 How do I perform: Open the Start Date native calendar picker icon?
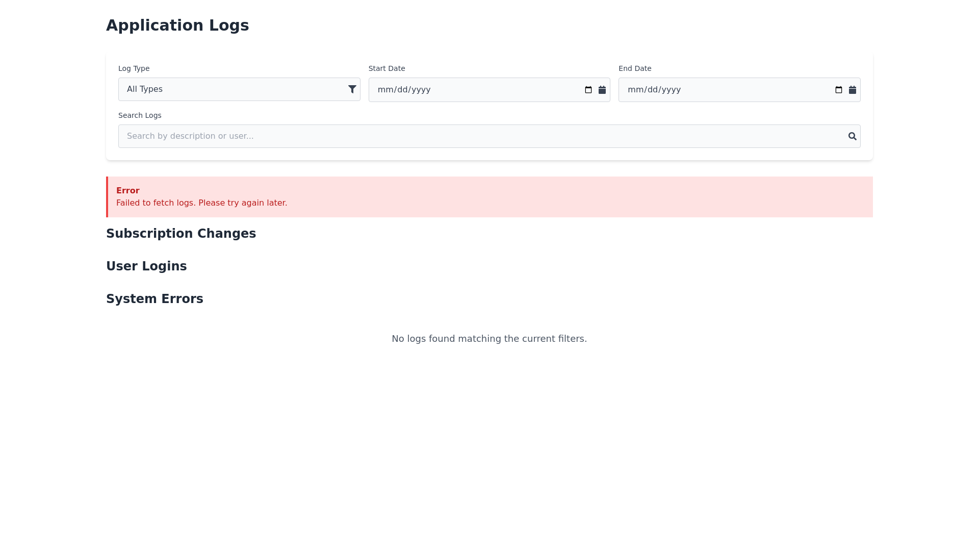588,90
